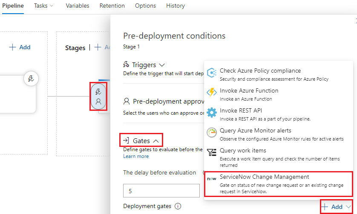Select the ServiceNow 'now' logo icon
The width and height of the screenshot is (357, 214).
point(211,179)
